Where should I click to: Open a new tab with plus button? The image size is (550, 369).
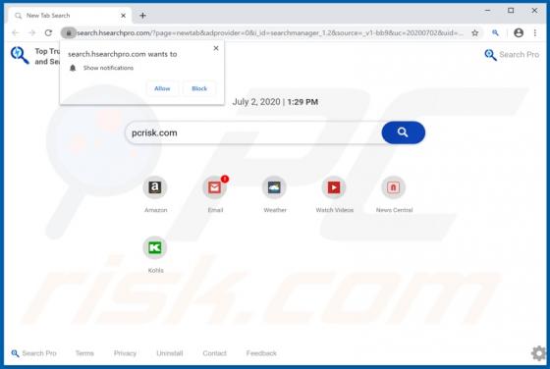click(142, 16)
